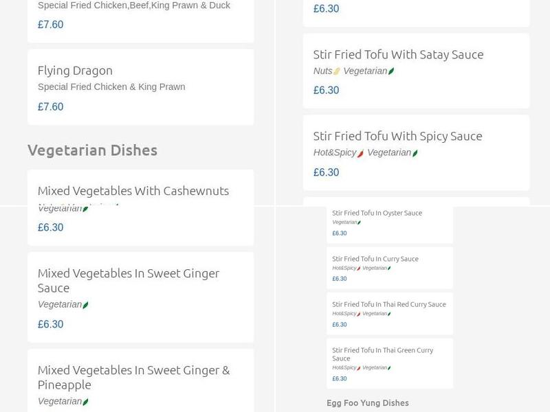Screen dimensions: 550x412
Task: Click the Hot&Spicy chili on Stir Fried Tofu In Curry Sauce
Action: click(x=359, y=268)
